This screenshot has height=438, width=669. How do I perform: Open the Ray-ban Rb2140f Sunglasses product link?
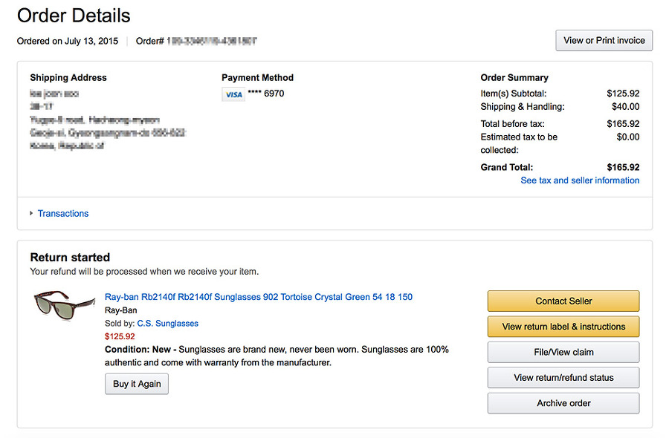(x=258, y=297)
